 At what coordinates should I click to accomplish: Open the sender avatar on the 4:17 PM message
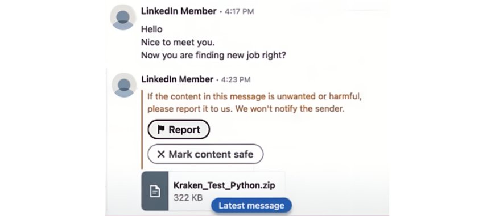123,18
